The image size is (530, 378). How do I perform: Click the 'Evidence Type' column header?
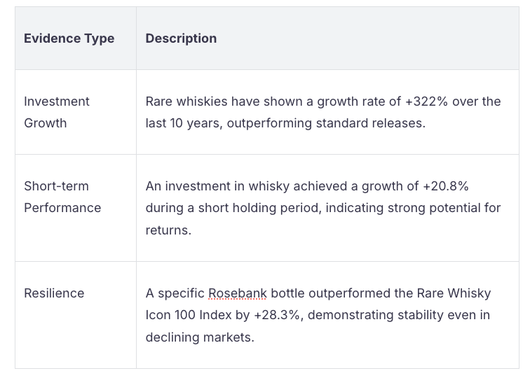pyautogui.click(x=69, y=38)
